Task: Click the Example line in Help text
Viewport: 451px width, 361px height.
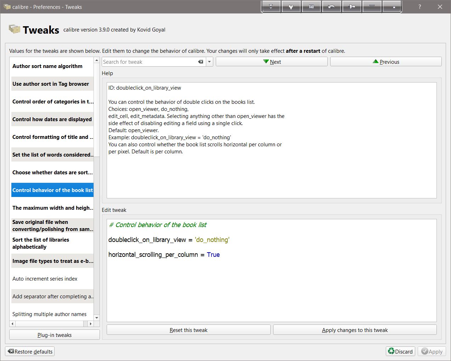Action: 170,137
